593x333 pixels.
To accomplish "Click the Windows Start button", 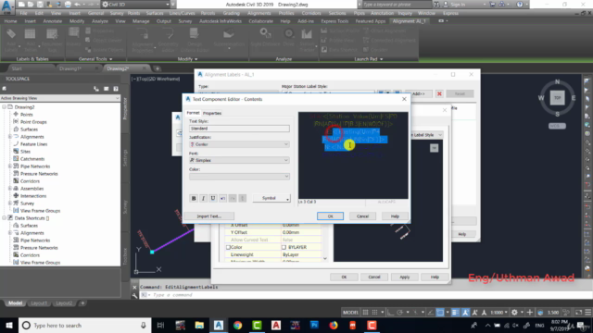I will [x=9, y=325].
